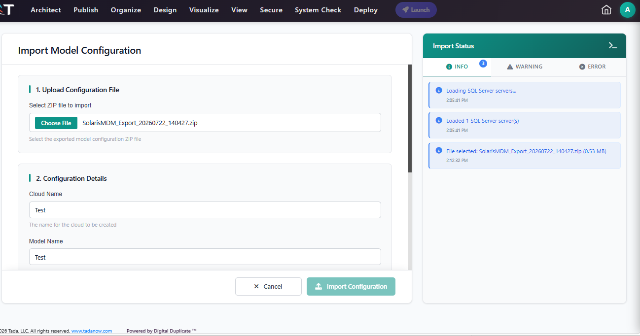The height and width of the screenshot is (336, 640).
Task: Open the View menu
Action: click(240, 10)
